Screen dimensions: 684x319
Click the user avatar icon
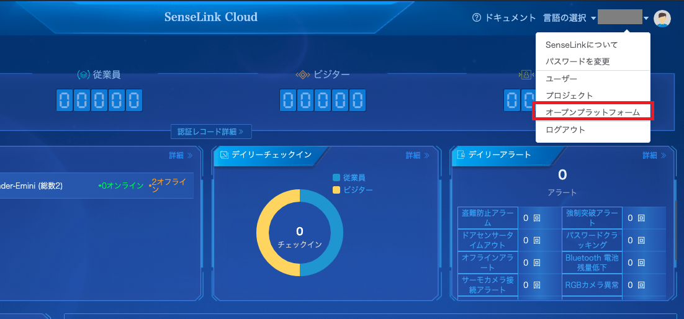pyautogui.click(x=662, y=19)
